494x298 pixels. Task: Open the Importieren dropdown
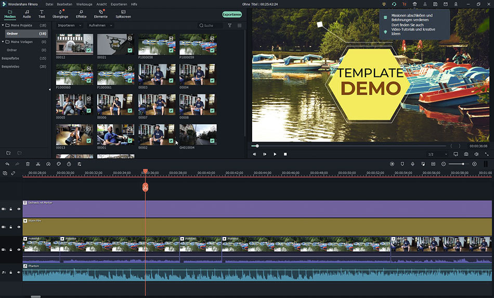69,25
